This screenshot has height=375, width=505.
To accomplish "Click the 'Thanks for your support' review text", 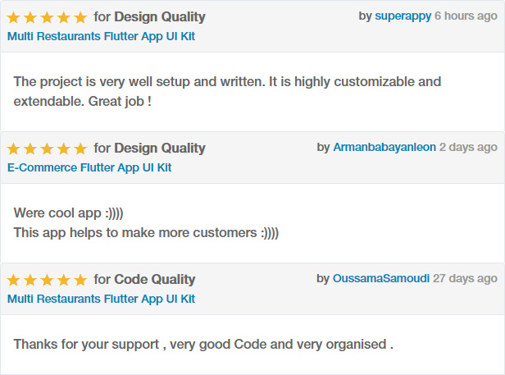I will point(86,345).
